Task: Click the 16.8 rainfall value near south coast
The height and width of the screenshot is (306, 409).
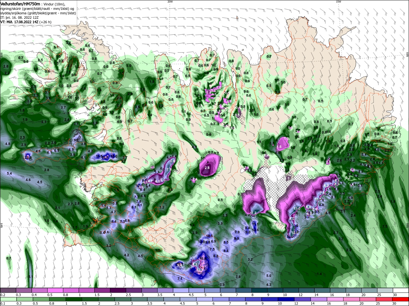Action: pos(203,259)
